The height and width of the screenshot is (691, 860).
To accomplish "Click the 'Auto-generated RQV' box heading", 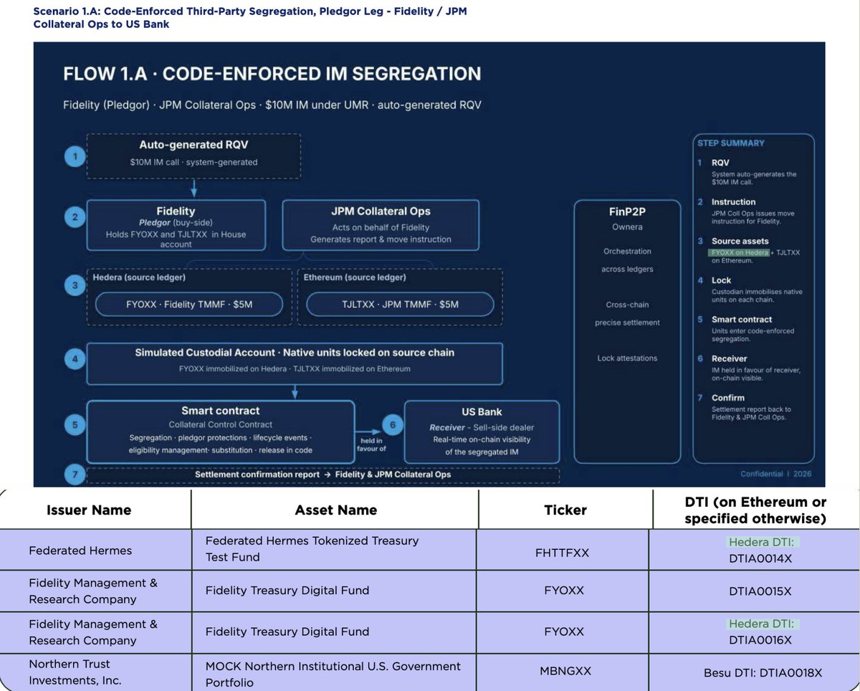I will tap(193, 146).
